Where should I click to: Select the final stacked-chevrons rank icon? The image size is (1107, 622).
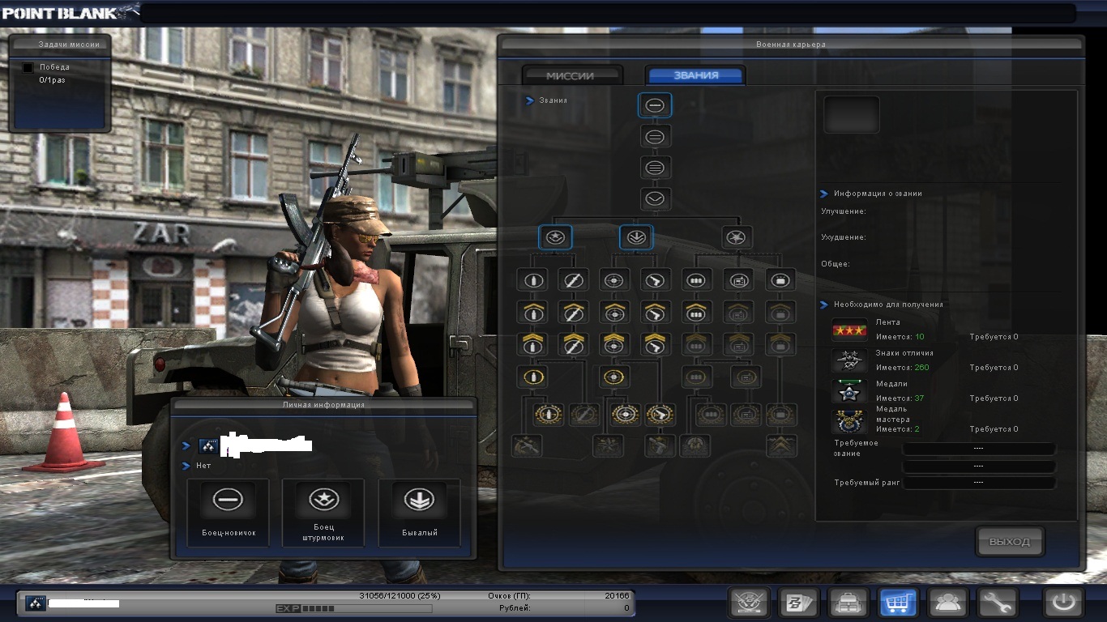782,445
